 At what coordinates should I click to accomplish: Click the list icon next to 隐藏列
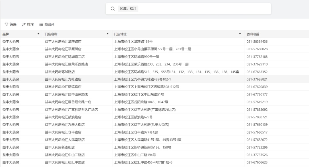coord(41,25)
